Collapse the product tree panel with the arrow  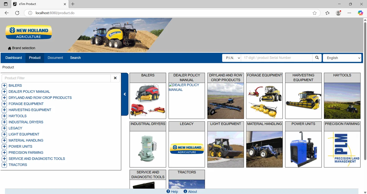(x=125, y=94)
